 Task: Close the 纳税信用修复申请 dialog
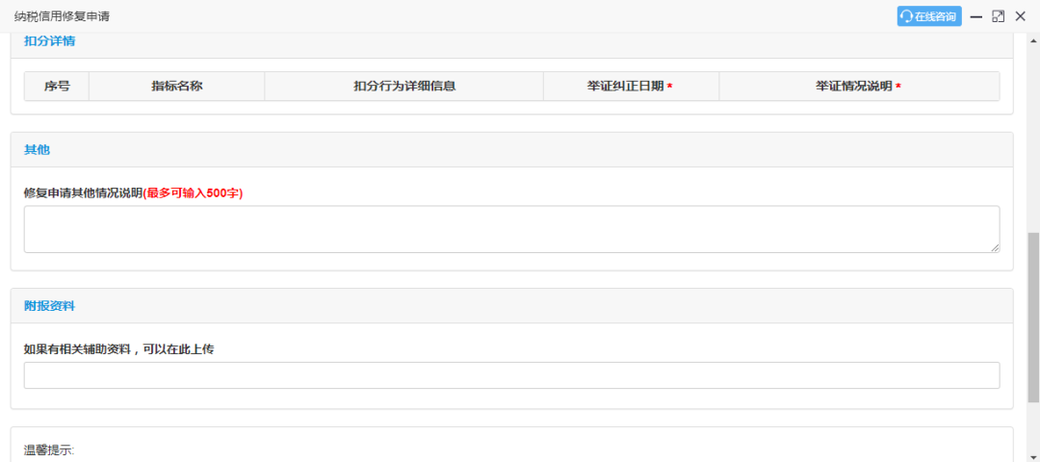click(1020, 16)
